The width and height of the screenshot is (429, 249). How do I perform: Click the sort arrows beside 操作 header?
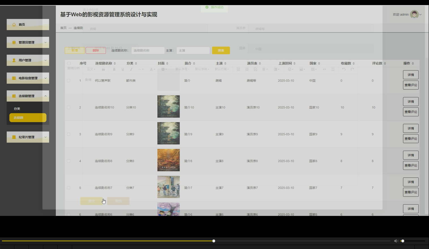point(413,63)
